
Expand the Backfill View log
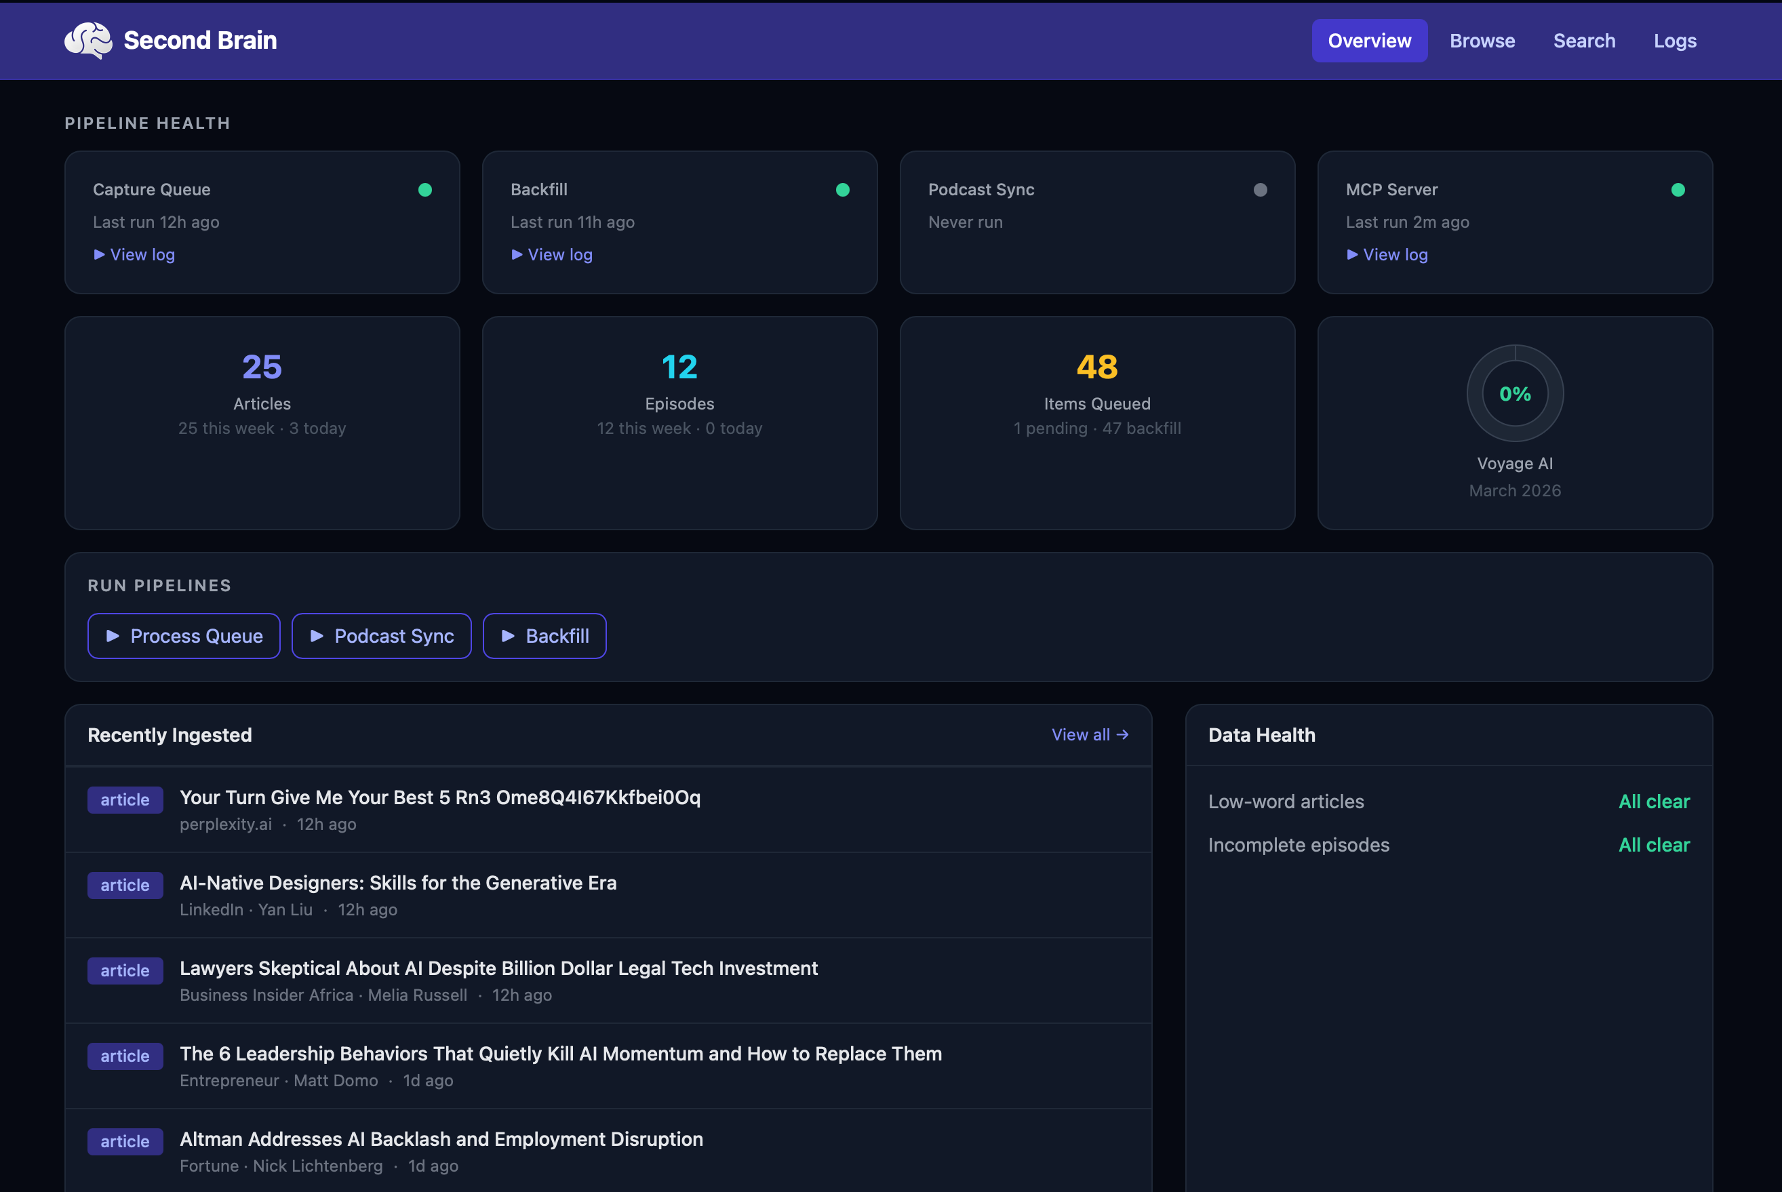(x=552, y=255)
